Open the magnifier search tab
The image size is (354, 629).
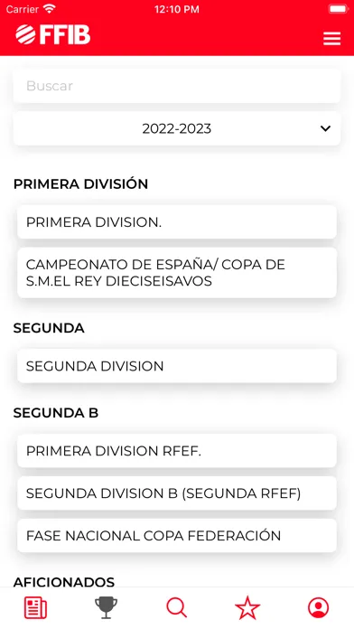click(177, 607)
